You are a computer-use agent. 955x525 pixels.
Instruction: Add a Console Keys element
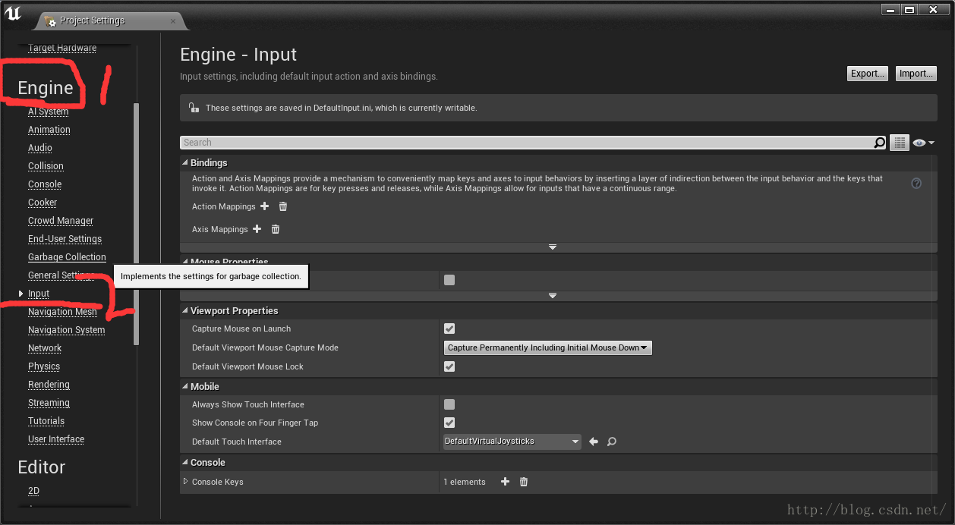505,482
